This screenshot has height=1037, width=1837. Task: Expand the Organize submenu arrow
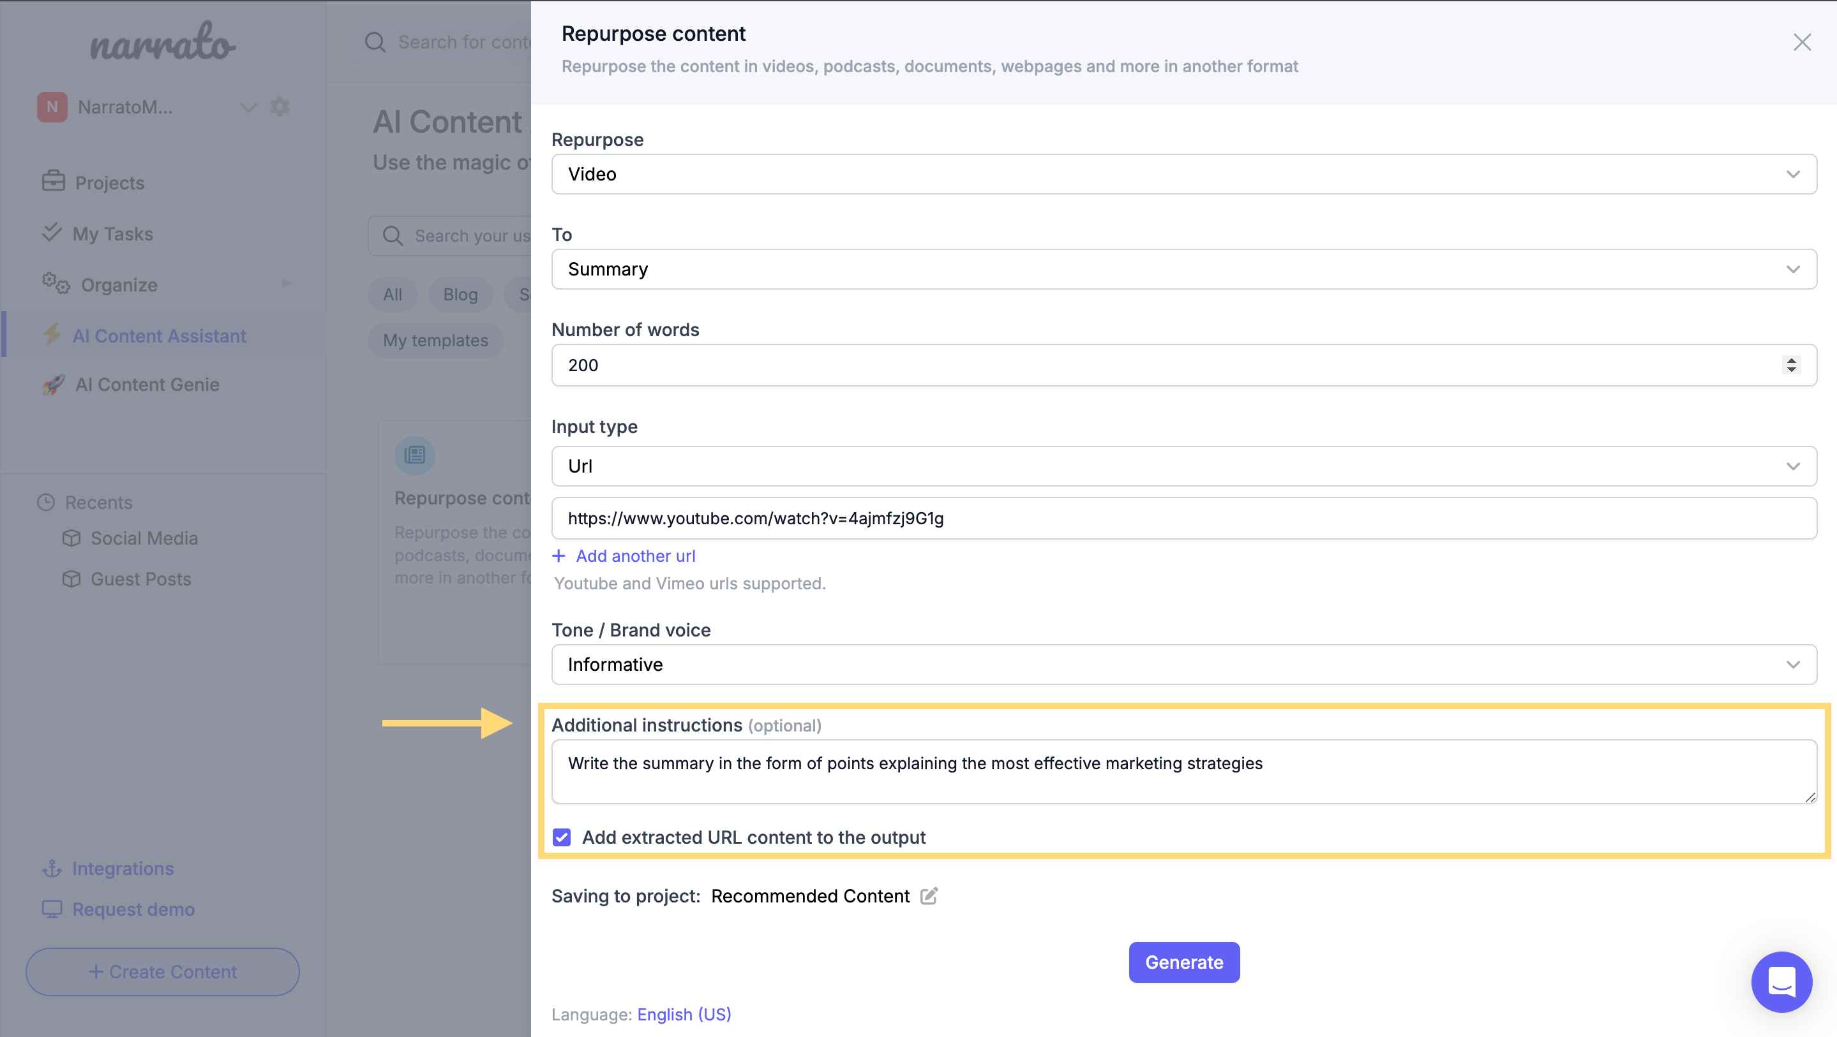click(286, 284)
